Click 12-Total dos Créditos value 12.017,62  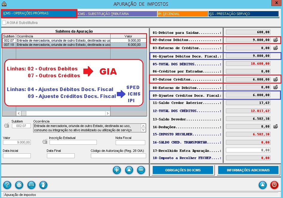tap(248, 111)
